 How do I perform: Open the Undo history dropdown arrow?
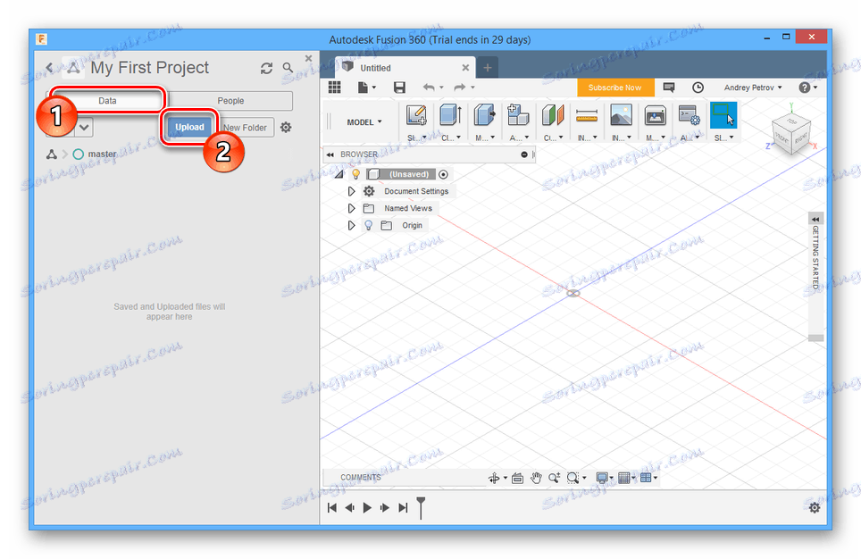[x=441, y=88]
